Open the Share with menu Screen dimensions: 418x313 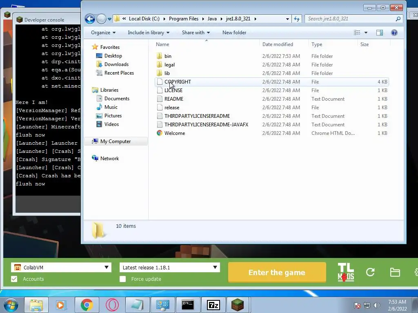(196, 33)
